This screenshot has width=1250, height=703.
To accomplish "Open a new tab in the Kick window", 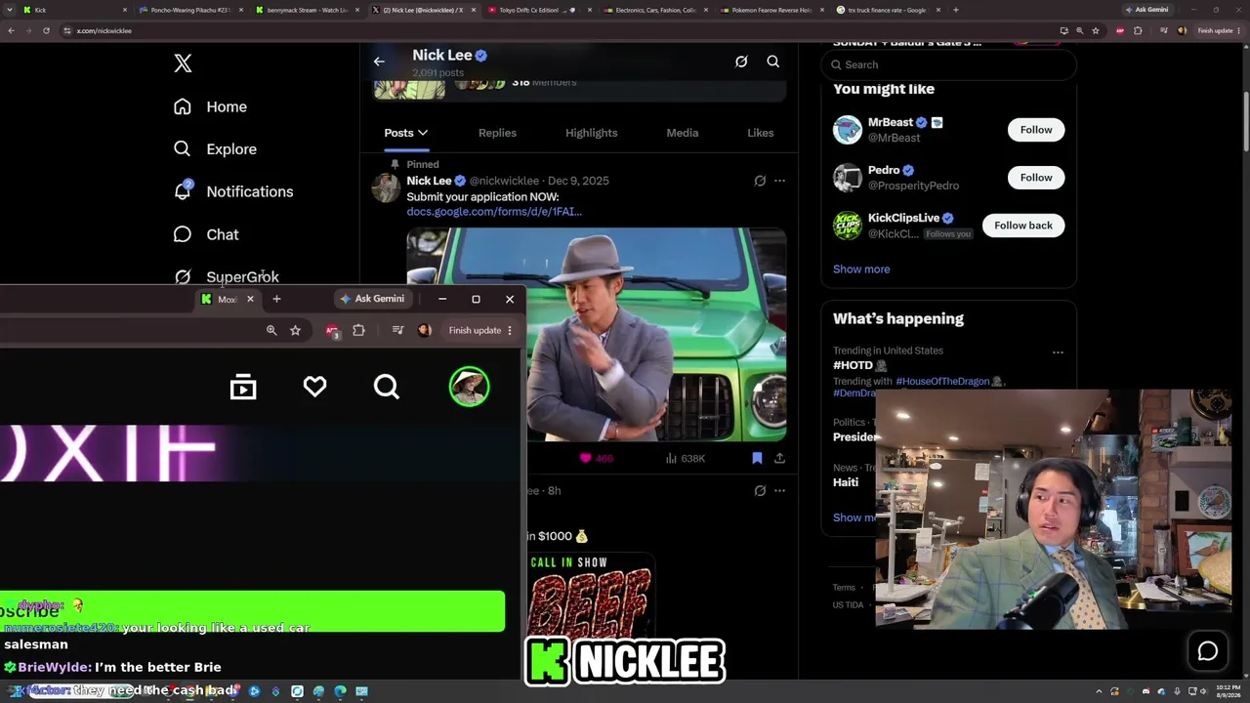I will click(276, 299).
